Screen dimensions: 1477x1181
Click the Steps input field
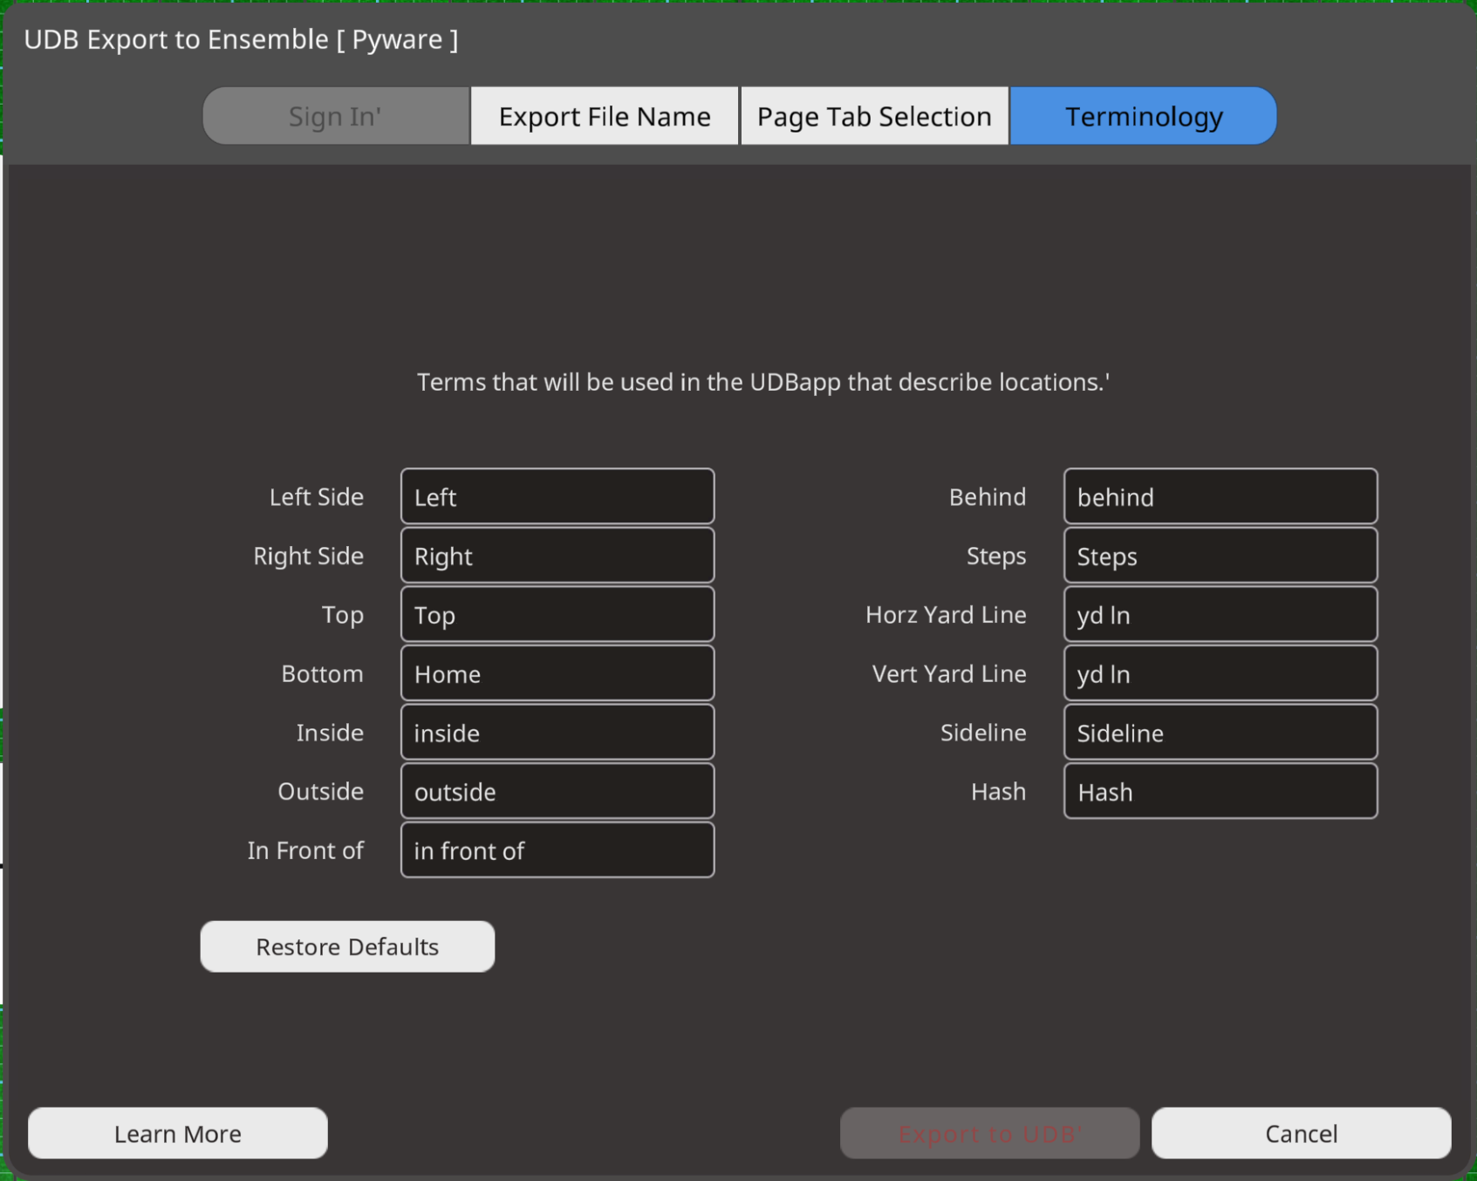[1220, 556]
